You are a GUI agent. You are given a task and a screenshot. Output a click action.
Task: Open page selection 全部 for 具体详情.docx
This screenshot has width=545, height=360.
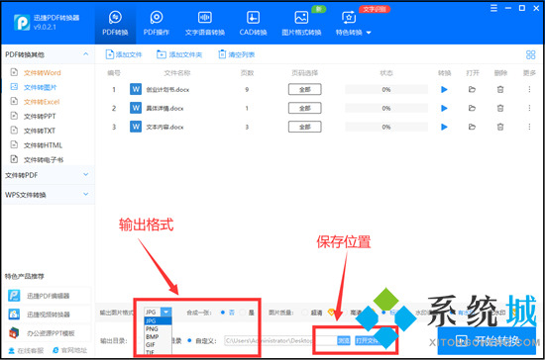305,108
